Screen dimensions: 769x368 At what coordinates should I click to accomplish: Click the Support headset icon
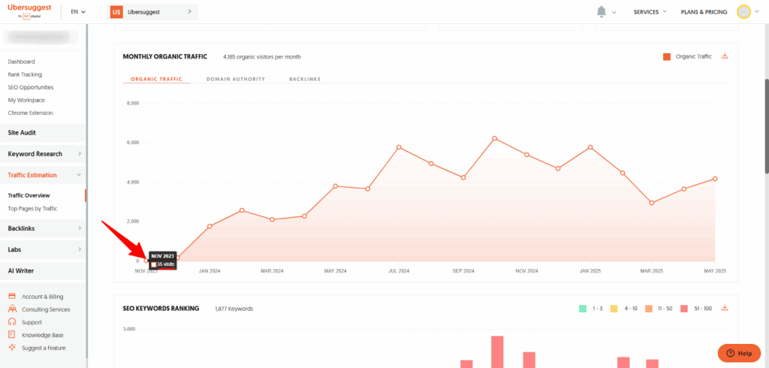[x=12, y=322]
